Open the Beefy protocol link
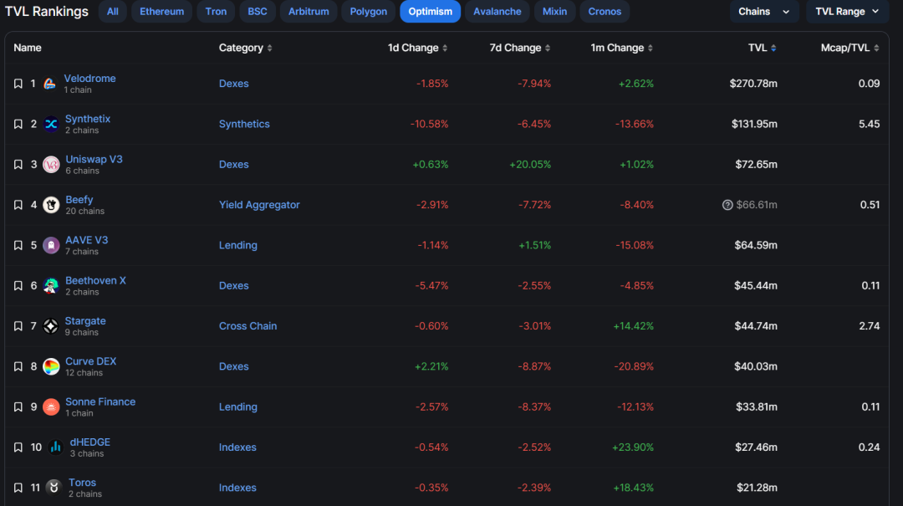Image resolution: width=903 pixels, height=506 pixels. point(79,199)
